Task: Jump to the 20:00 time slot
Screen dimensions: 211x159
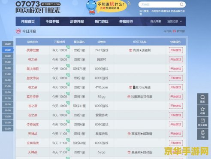Action: pos(8,116)
